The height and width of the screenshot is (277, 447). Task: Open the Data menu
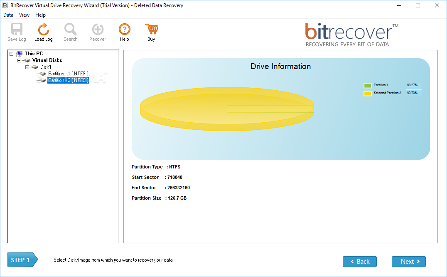pyautogui.click(x=8, y=15)
